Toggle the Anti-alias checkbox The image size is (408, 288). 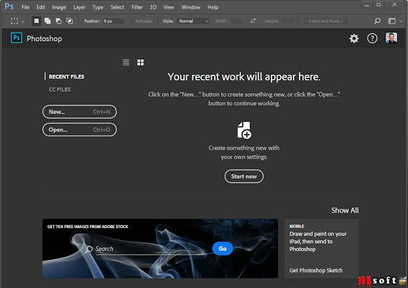pos(131,21)
